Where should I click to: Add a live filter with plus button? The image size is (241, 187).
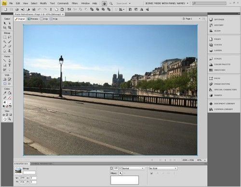point(120,173)
